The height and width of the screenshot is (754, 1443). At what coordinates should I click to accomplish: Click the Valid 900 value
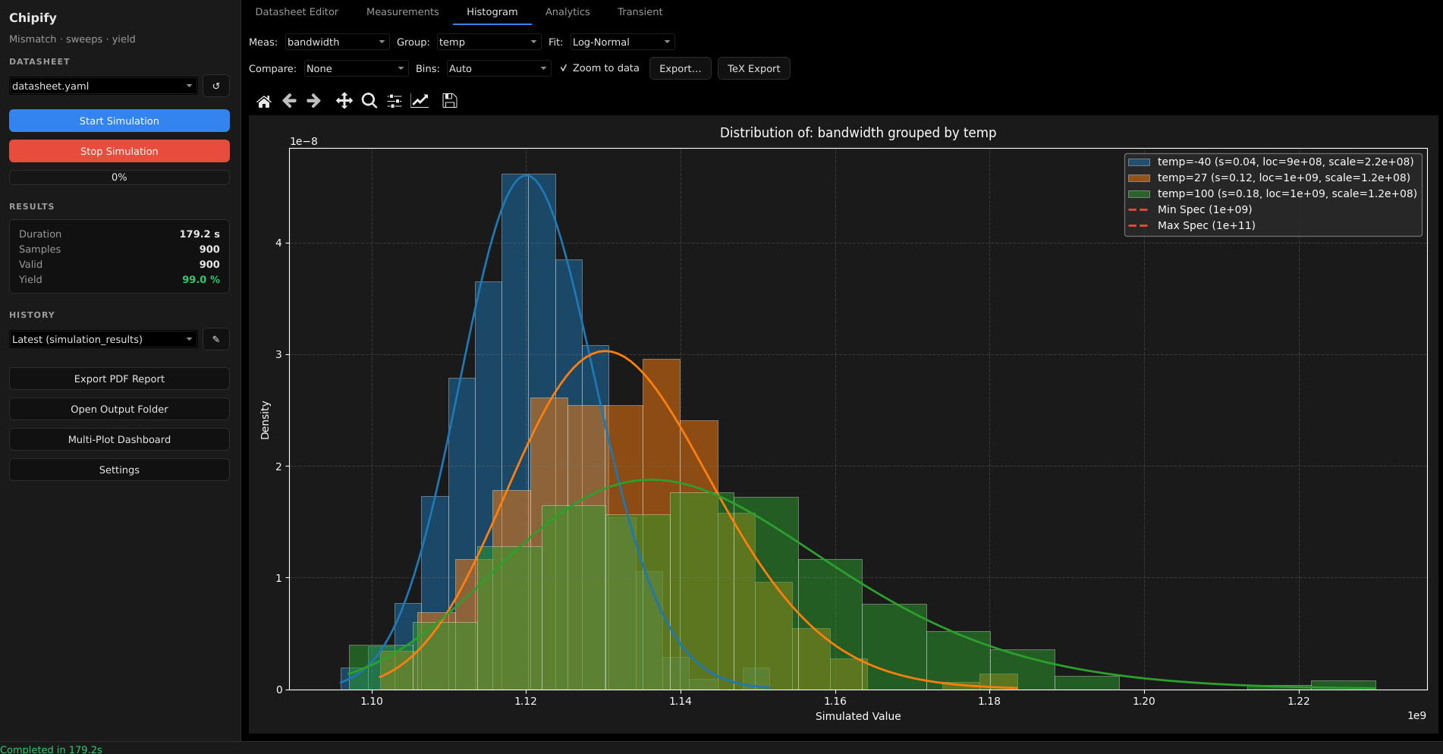209,264
